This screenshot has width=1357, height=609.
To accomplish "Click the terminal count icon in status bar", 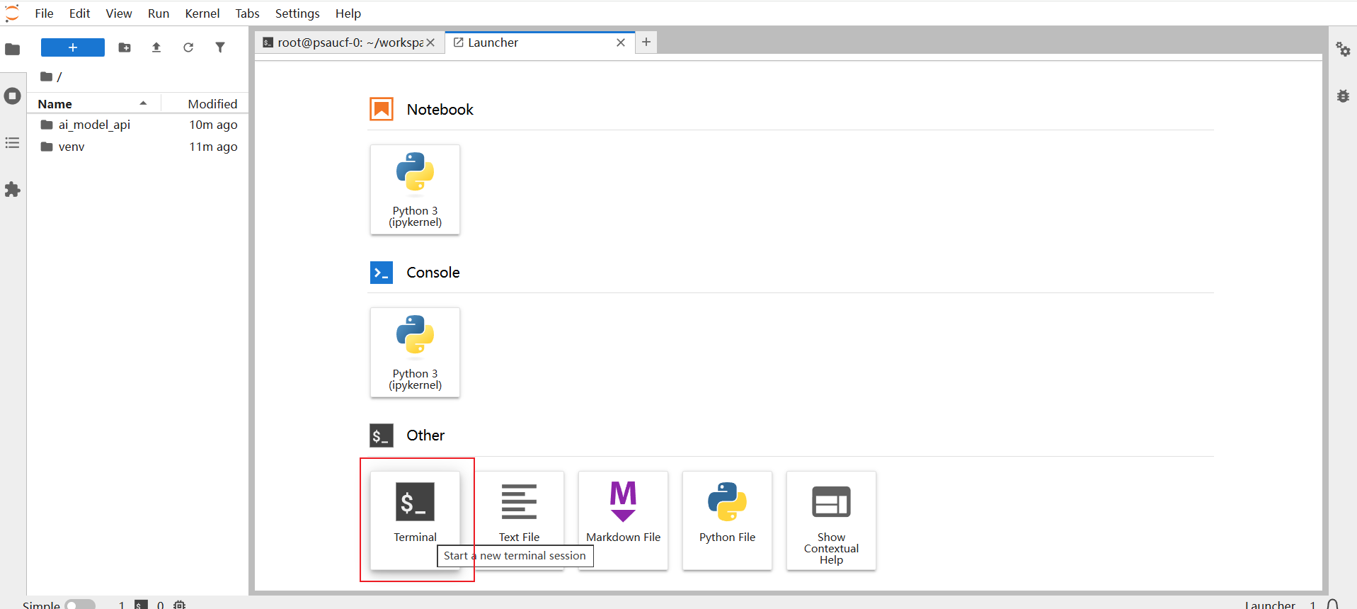I will [142, 605].
